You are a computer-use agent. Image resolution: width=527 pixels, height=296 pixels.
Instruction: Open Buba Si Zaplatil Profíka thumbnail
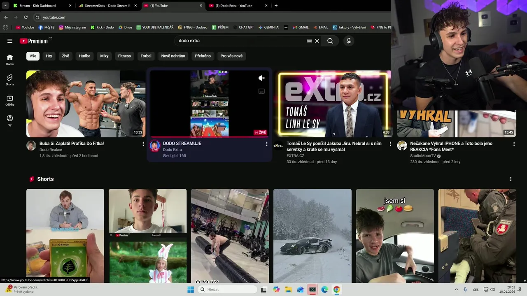86,104
